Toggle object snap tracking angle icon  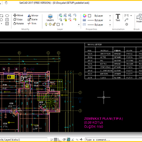[x=73, y=140]
